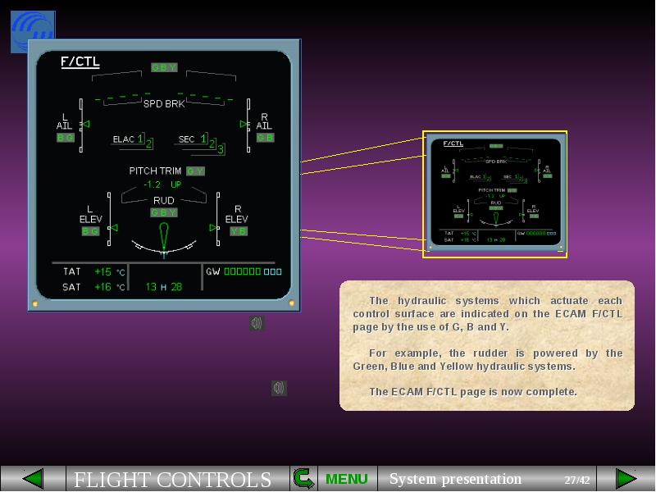
Task: Click the RUD G B Y hydraulic label
Action: [x=164, y=212]
